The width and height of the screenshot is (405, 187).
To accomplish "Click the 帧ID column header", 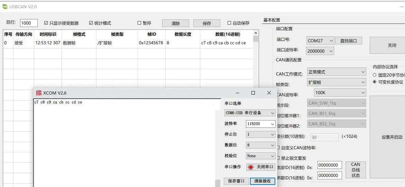I will click(x=151, y=34).
